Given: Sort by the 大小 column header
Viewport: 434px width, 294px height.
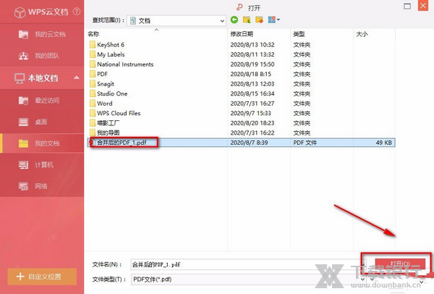Looking at the screenshot, I should pos(362,34).
